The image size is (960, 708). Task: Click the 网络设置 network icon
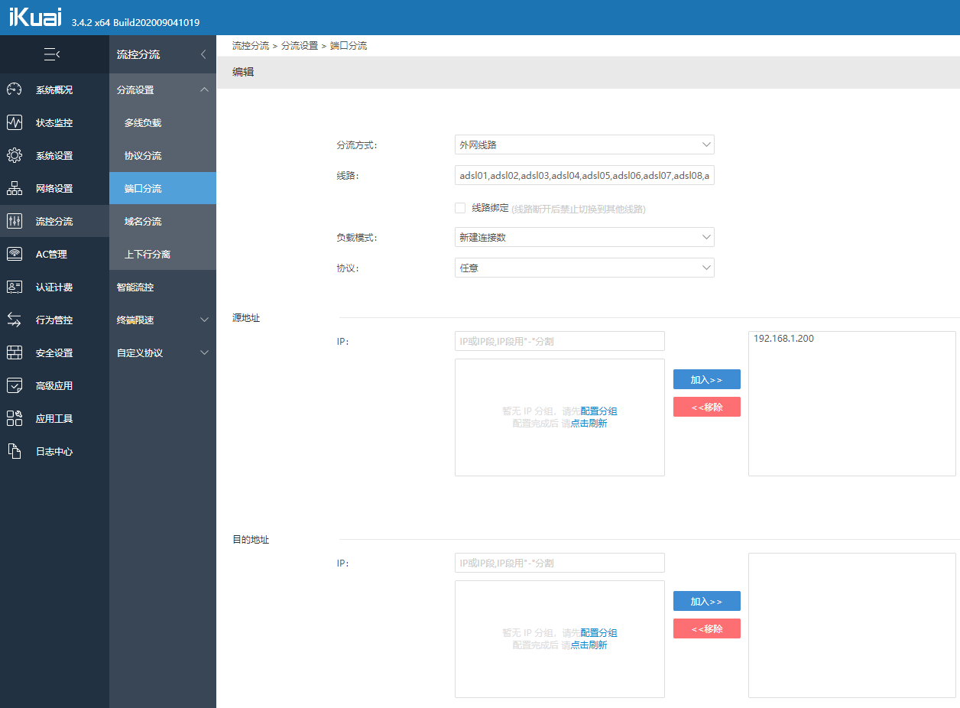pyautogui.click(x=15, y=188)
